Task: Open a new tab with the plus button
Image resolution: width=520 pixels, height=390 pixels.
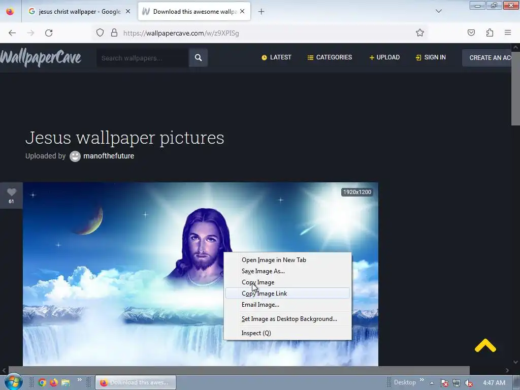Action: pos(262,12)
